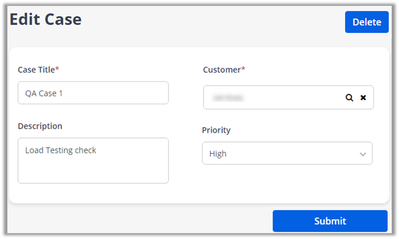This screenshot has height=239, width=399.
Task: Clear the Customer field with the X icon
Action: (363, 98)
